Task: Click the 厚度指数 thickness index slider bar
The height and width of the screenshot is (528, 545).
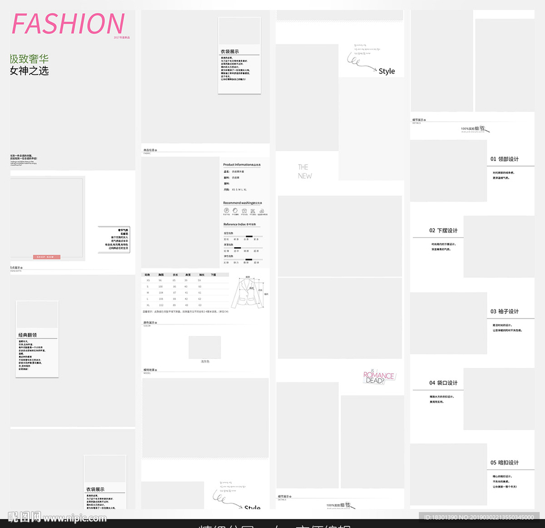Action: point(243,248)
